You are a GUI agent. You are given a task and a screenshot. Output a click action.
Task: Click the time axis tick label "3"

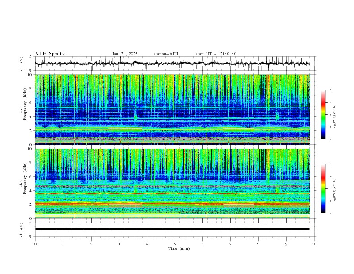[x=119, y=244]
